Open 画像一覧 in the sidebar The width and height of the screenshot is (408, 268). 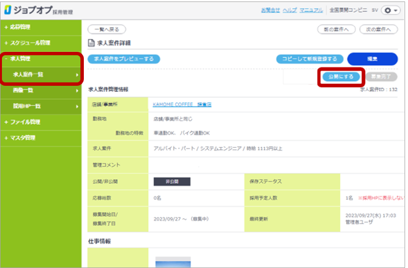[x=41, y=91]
